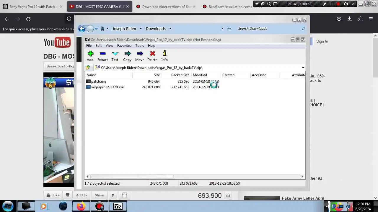Click the Bandicam magnifier icon

pyautogui.click(x=269, y=4)
